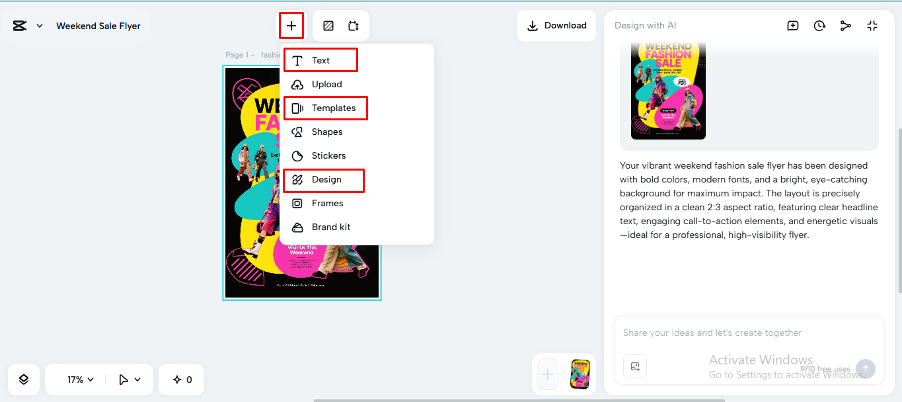902x402 pixels.
Task: Check remaining credits via sparkle icon
Action: coord(180,379)
